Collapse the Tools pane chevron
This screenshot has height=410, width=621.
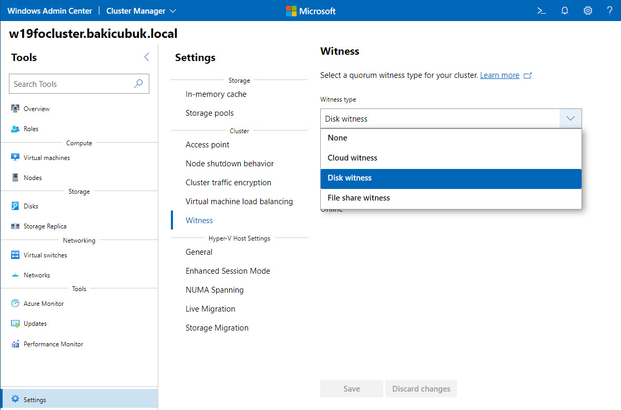tap(147, 57)
